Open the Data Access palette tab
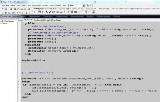Viewport: 160px width, 102px height. point(63,9)
